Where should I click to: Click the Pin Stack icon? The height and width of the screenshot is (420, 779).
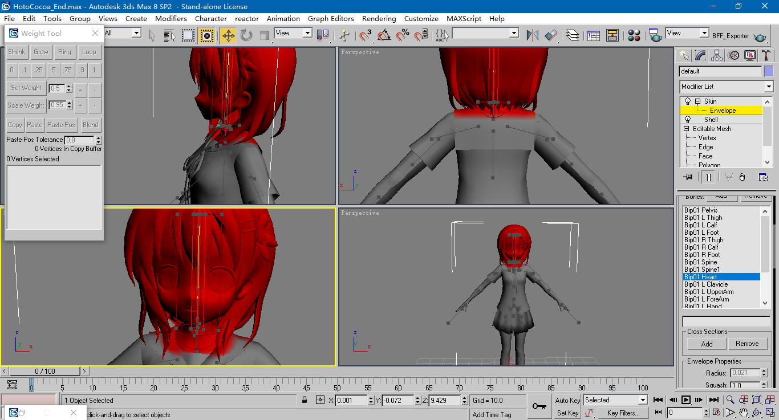coord(688,177)
